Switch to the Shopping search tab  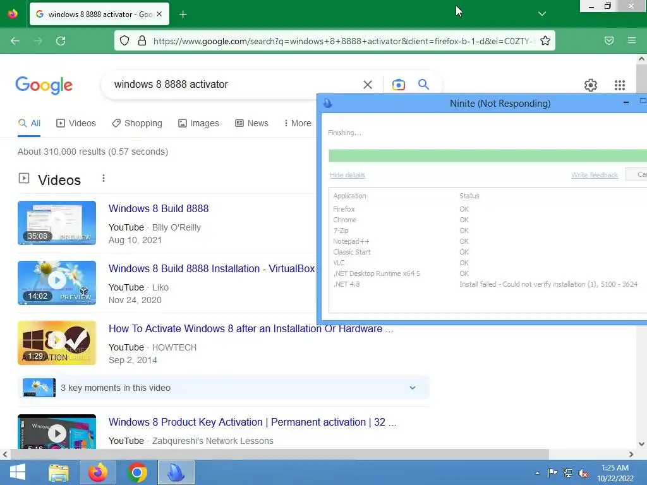137,123
